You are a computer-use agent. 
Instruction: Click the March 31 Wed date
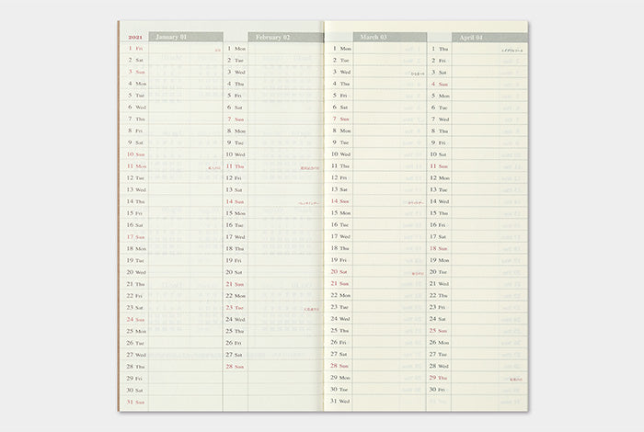339,402
